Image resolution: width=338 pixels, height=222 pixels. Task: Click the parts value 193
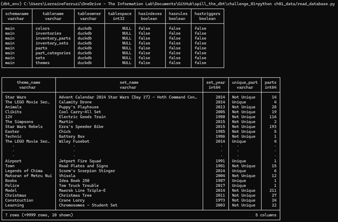273,127
